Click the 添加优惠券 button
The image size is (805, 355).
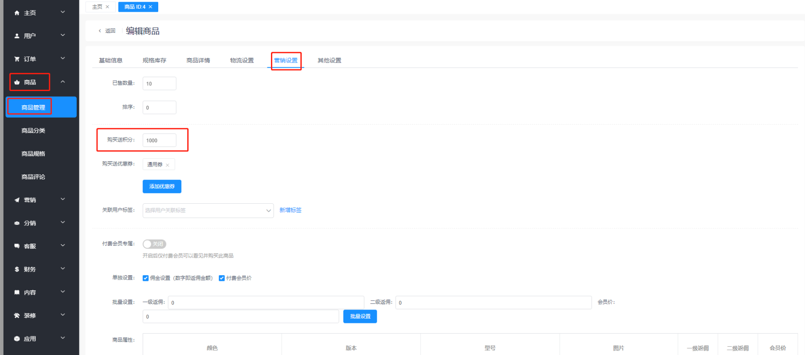pos(162,186)
